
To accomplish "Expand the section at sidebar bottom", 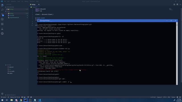I will pos(11,95).
